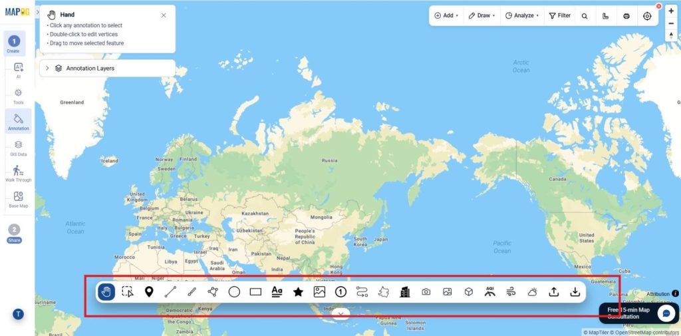Click the search magnifier icon
This screenshot has height=336, width=681.
pos(585,16)
